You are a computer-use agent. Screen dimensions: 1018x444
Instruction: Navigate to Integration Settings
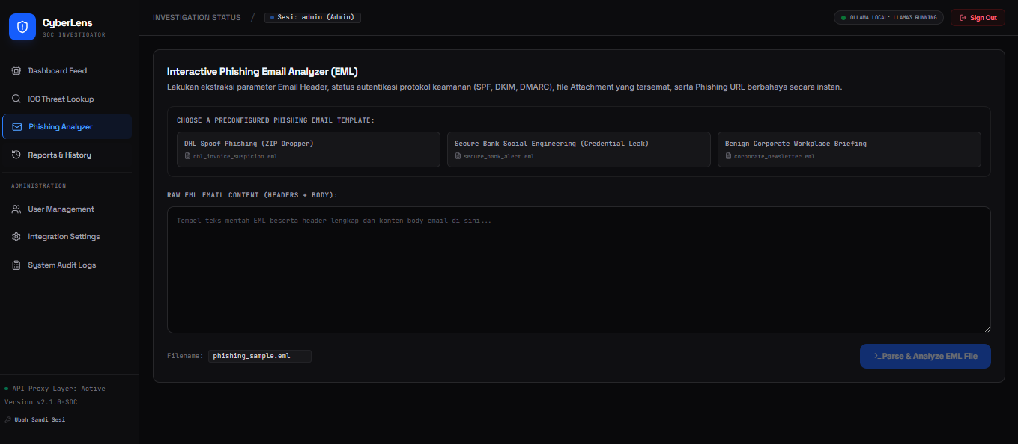click(x=67, y=237)
